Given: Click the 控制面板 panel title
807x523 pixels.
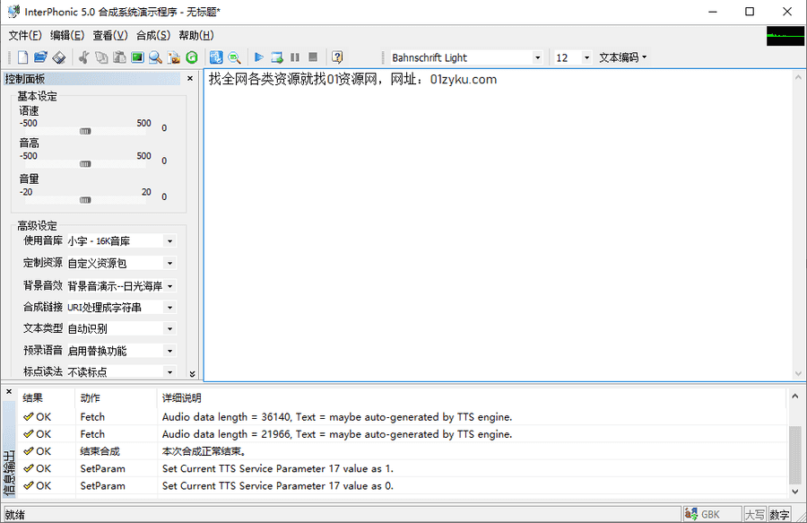Looking at the screenshot, I should pyautogui.click(x=25, y=79).
